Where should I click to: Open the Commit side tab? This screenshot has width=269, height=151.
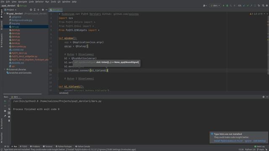click(2, 25)
